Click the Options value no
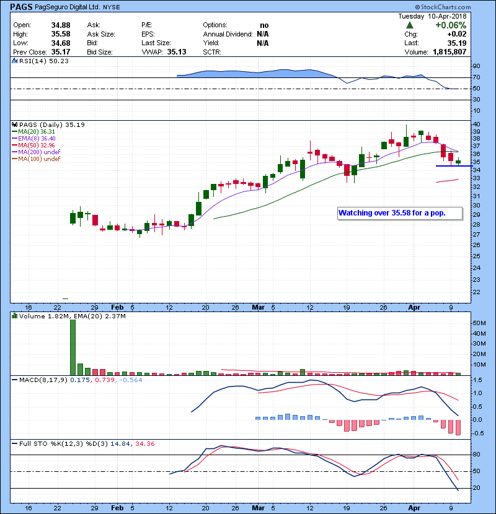The width and height of the screenshot is (496, 514). point(264,25)
